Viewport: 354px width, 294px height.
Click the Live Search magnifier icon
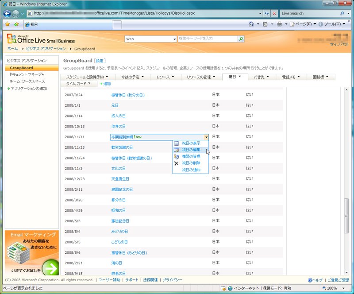click(x=342, y=13)
